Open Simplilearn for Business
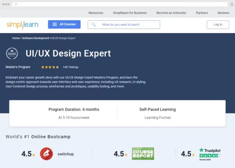This screenshot has width=235, height=168. click(130, 13)
